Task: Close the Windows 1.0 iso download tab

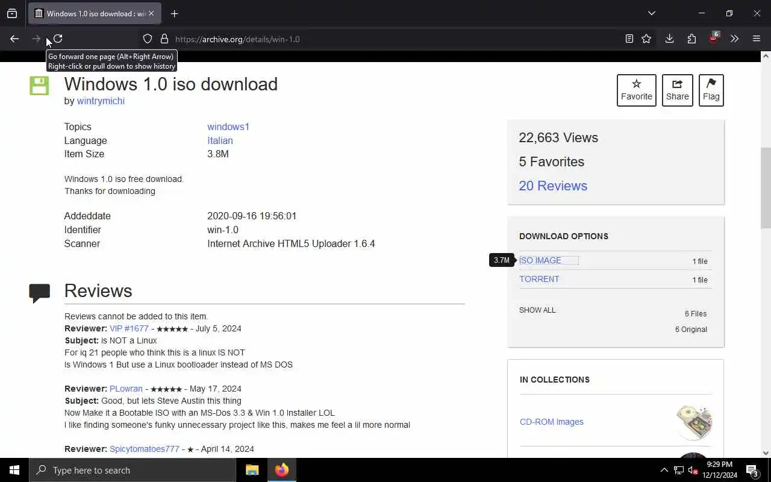Action: point(151,13)
